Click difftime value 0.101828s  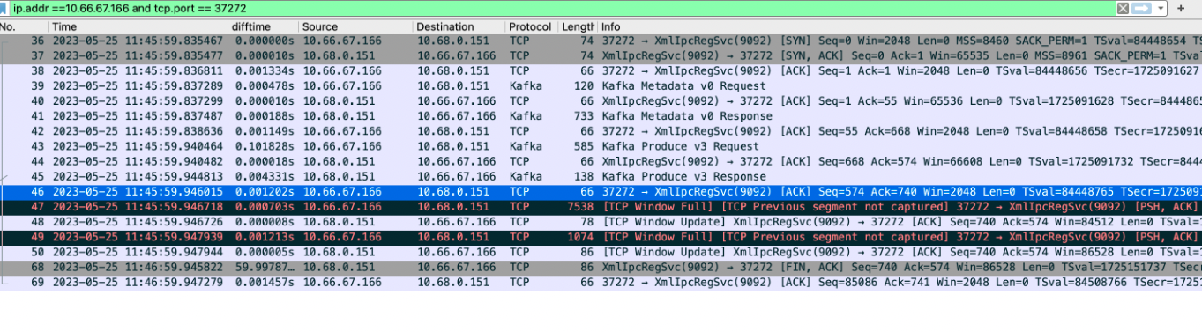pos(263,146)
